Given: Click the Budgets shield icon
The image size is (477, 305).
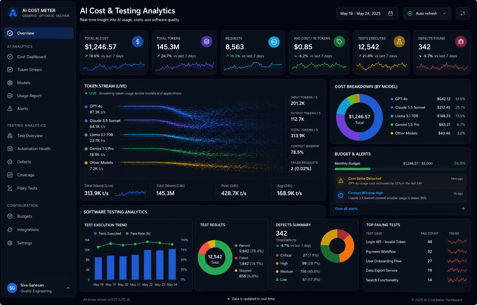Looking at the screenshot, I should click(10, 216).
